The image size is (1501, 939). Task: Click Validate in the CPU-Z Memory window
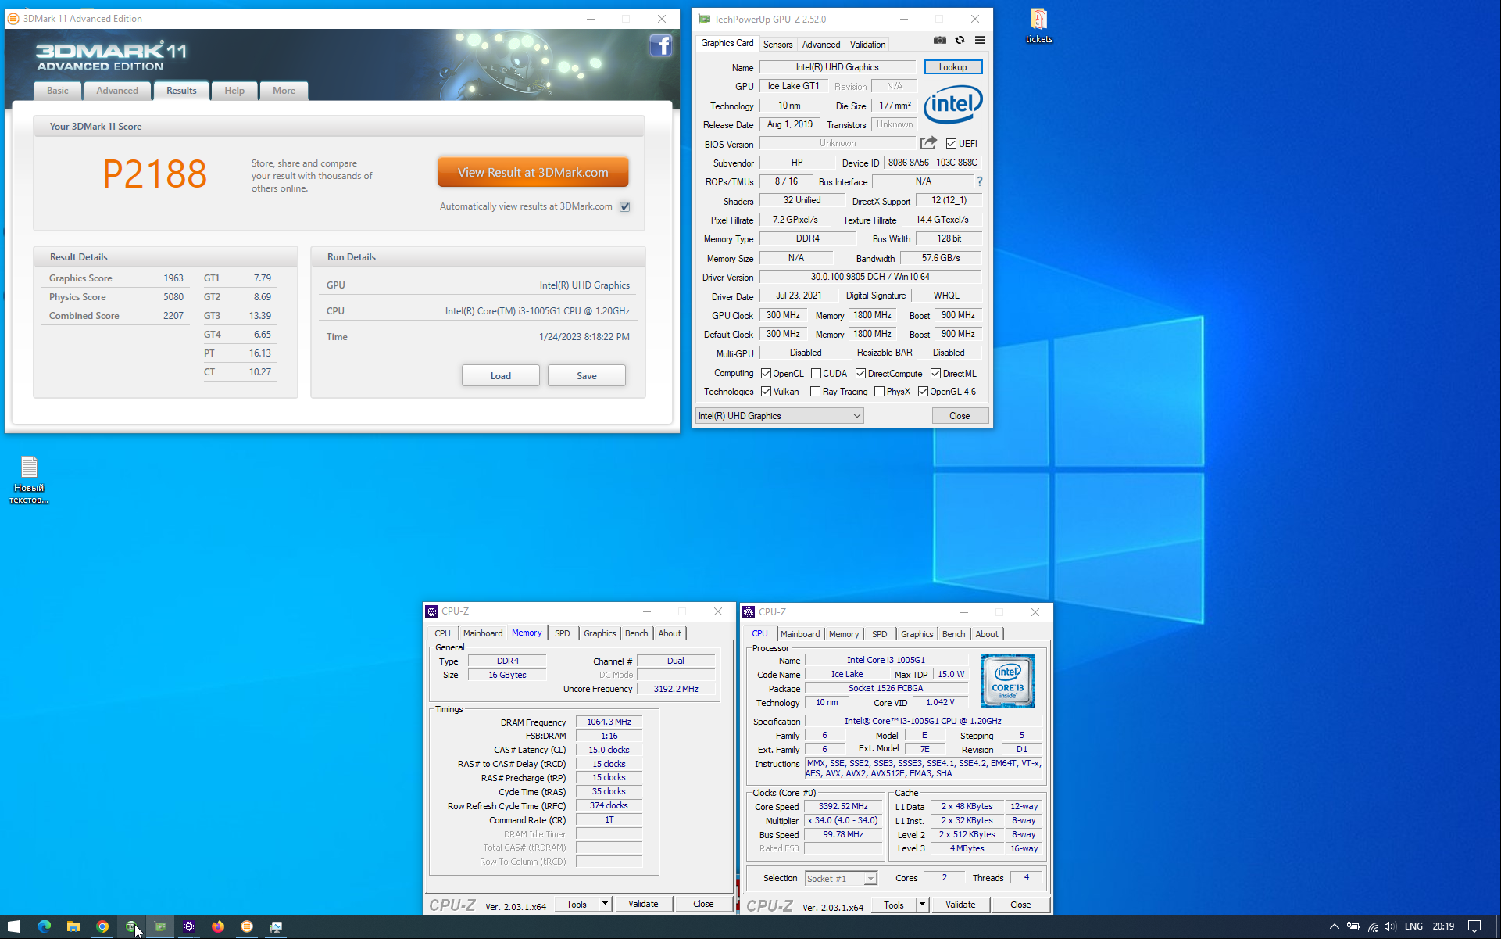(x=643, y=904)
